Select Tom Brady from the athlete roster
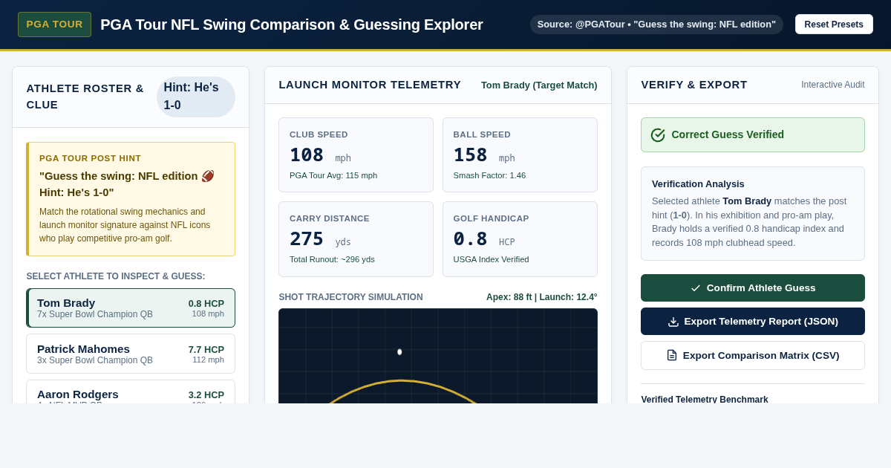Image resolution: width=891 pixels, height=468 pixels. tap(131, 308)
